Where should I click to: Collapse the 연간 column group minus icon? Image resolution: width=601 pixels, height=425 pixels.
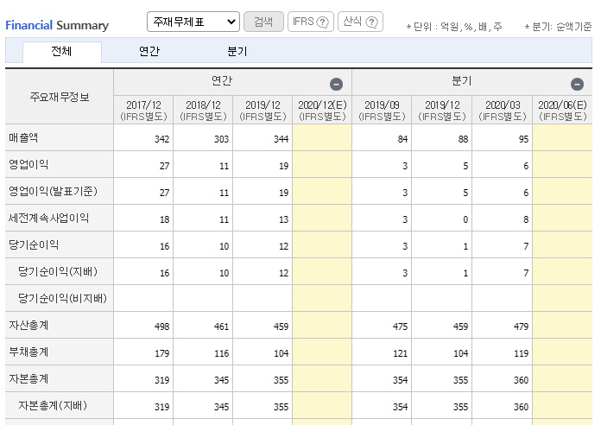336,84
